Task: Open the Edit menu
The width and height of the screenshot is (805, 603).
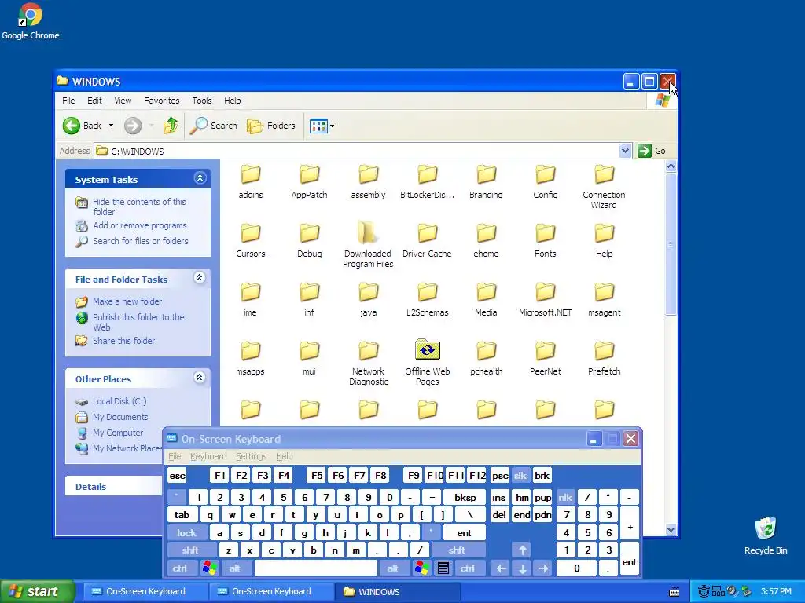Action: point(94,100)
